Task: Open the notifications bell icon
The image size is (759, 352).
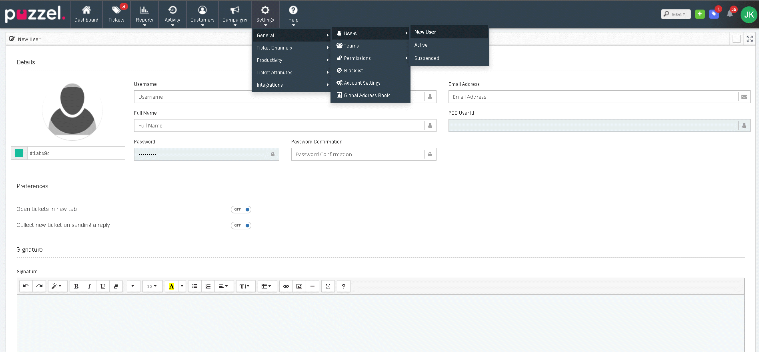Action: coord(730,14)
